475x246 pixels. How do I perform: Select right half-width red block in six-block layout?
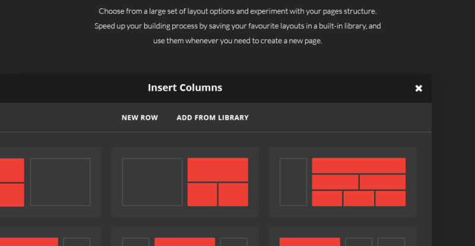pyautogui.click(x=382, y=182)
